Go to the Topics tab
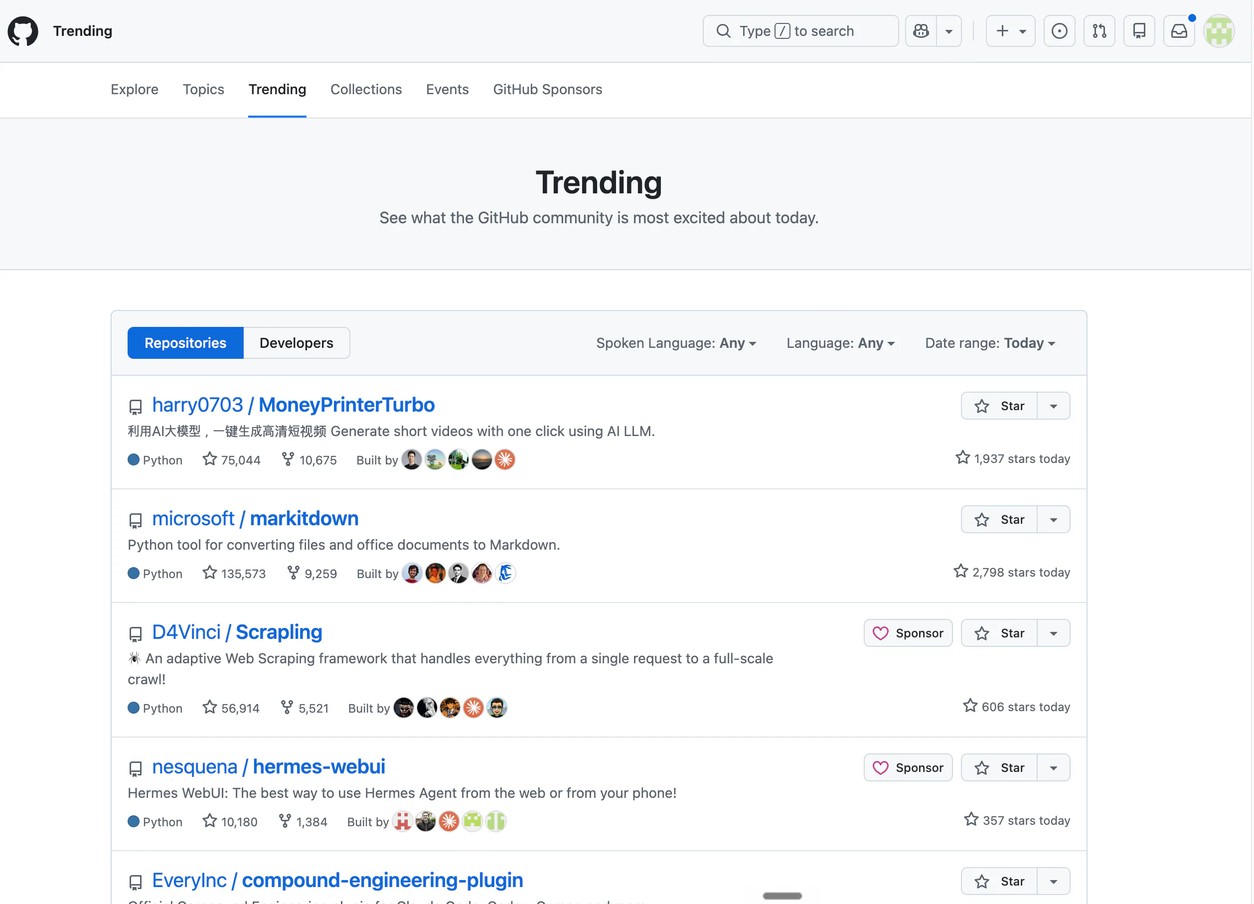1254x904 pixels. click(203, 90)
